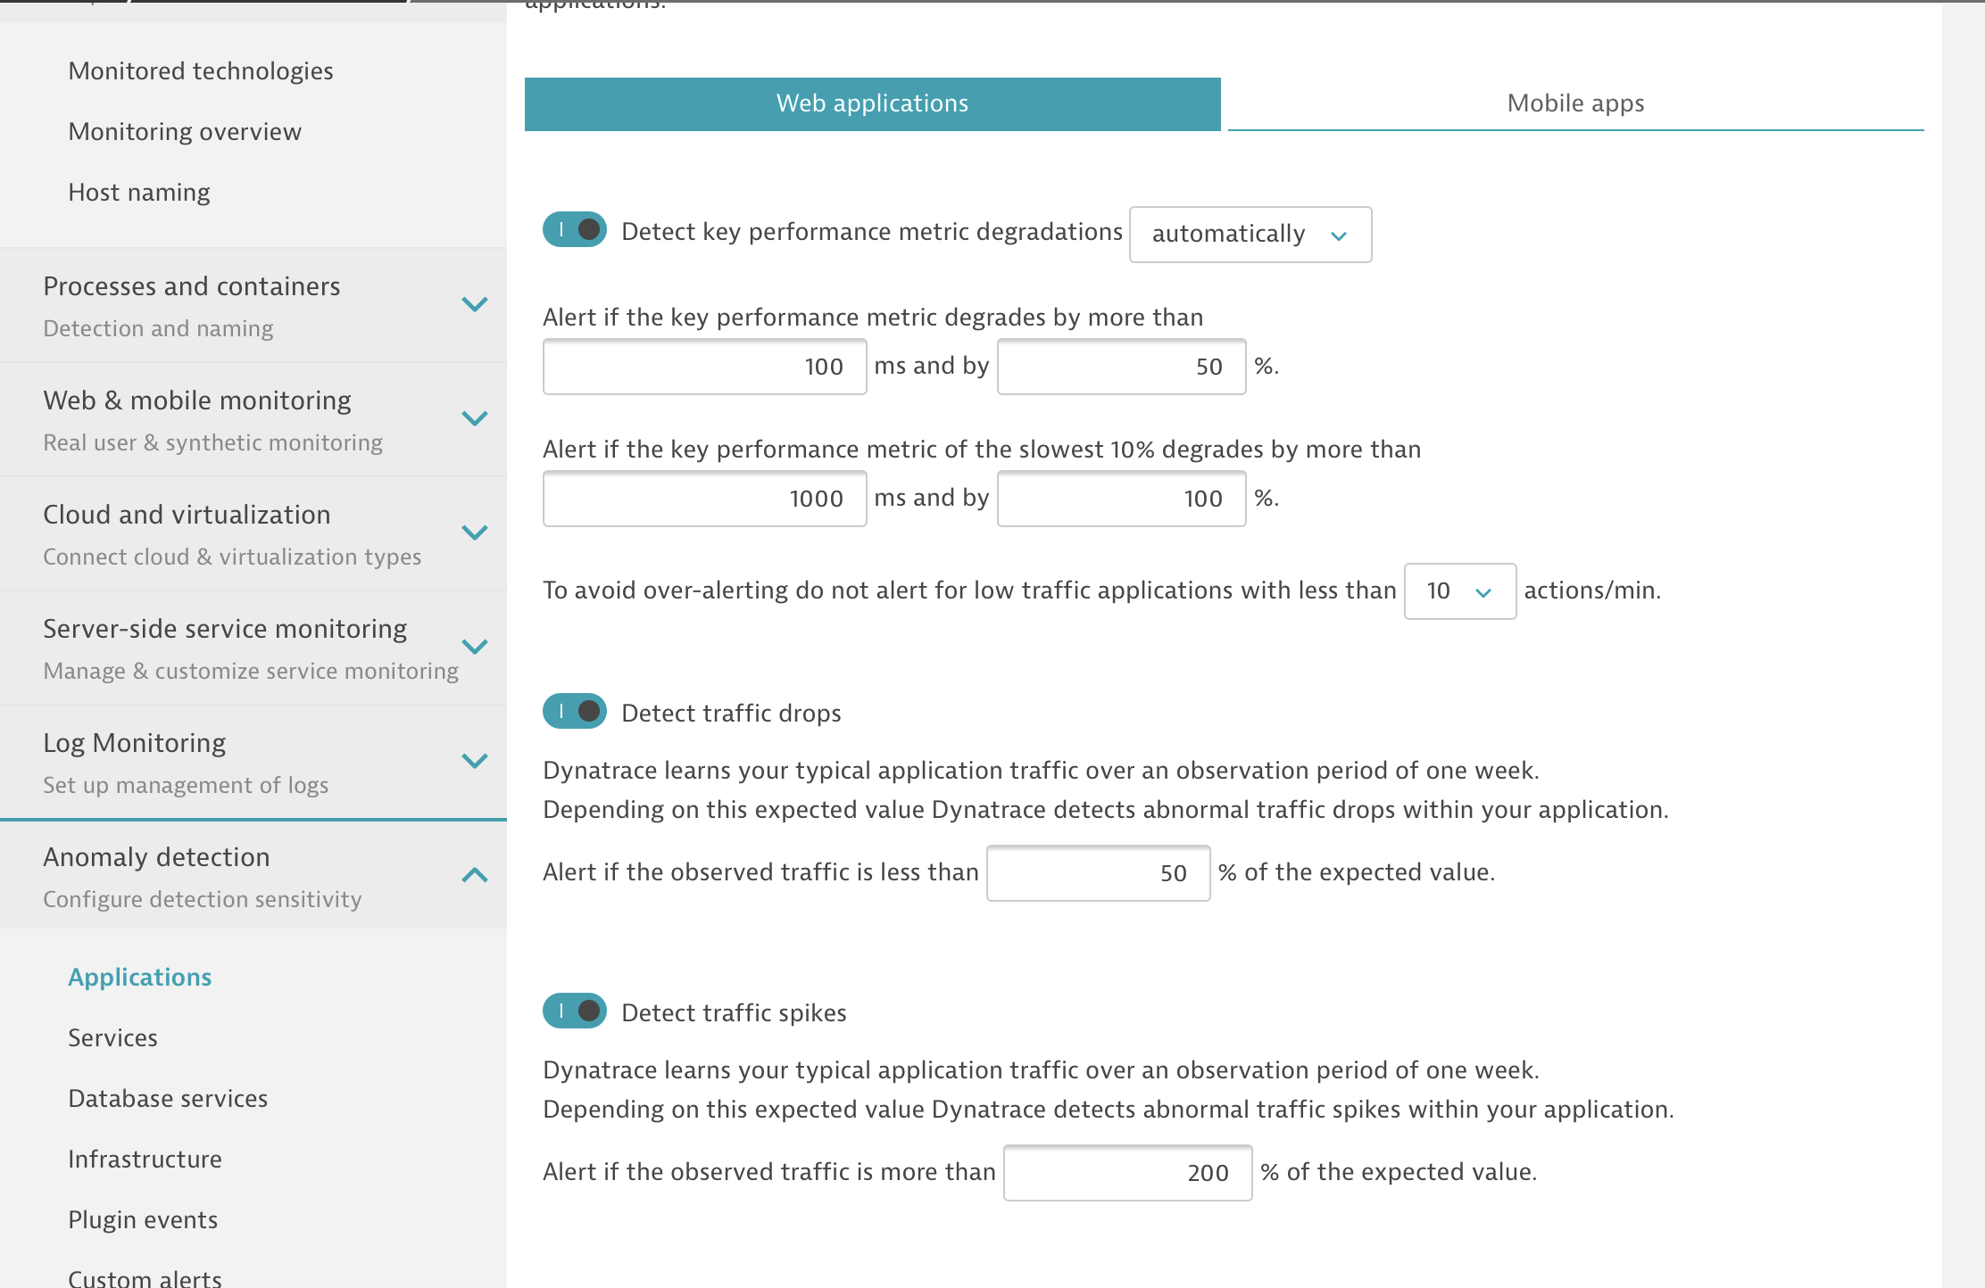Viewport: 1985px width, 1288px height.
Task: Open the 10 actions/min dropdown
Action: pos(1460,591)
